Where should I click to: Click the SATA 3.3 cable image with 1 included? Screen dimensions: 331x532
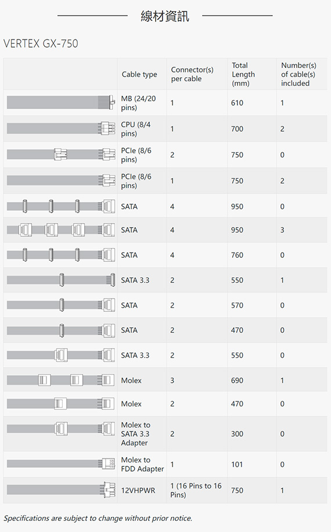point(61,279)
